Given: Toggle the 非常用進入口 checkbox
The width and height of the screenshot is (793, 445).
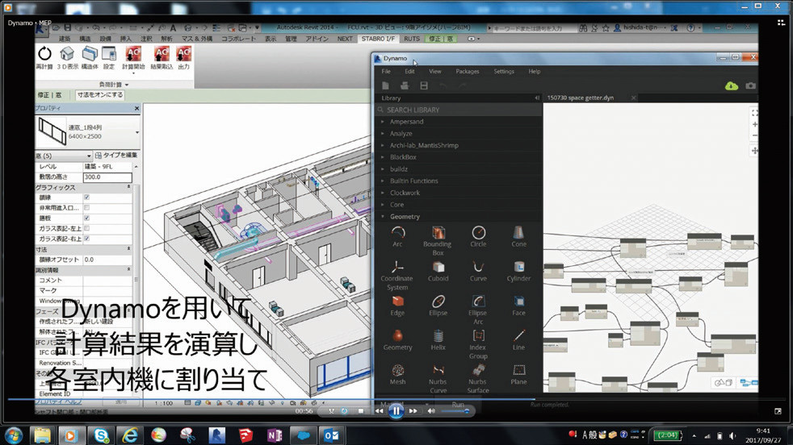Looking at the screenshot, I should [x=87, y=208].
